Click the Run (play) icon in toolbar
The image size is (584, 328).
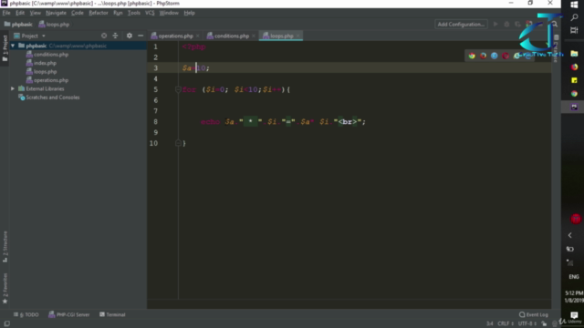[x=495, y=25]
